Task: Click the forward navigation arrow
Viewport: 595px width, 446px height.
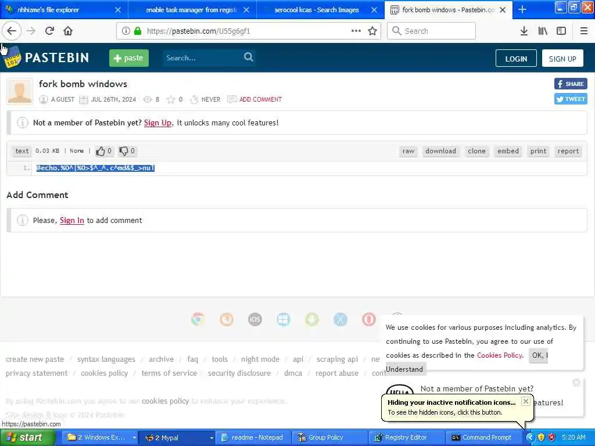Action: coord(31,31)
